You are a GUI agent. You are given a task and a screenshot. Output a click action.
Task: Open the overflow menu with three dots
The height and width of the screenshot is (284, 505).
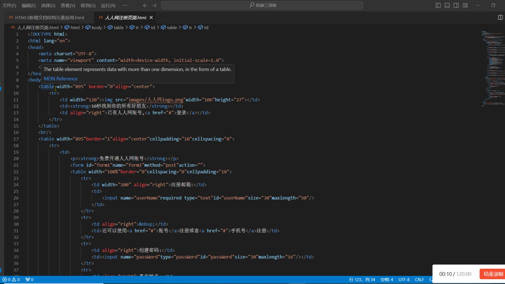tap(125, 5)
